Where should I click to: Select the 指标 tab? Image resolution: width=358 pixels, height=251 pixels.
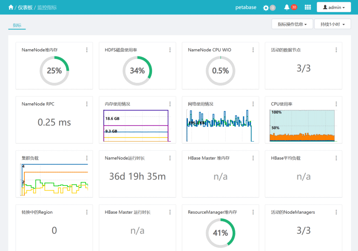tap(17, 25)
